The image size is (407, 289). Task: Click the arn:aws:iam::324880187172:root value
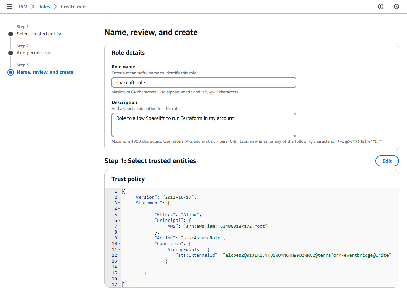pos(226,226)
